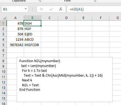Expand the Name Box dropdown arrow

tap(26, 9)
